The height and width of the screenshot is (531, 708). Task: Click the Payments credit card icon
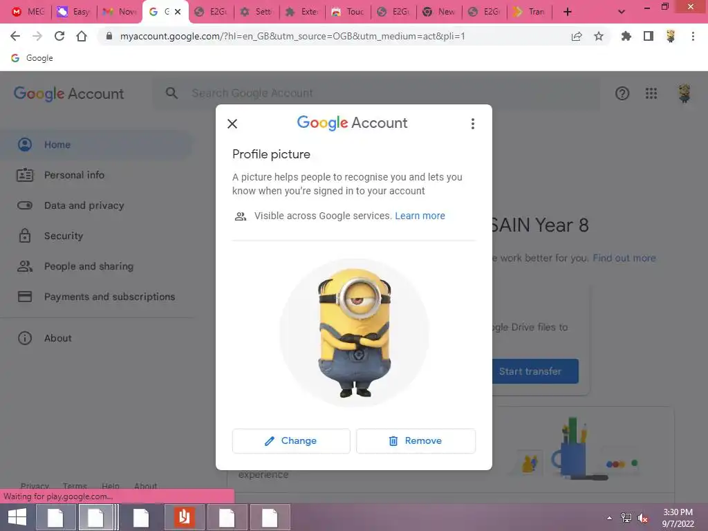[x=25, y=297]
